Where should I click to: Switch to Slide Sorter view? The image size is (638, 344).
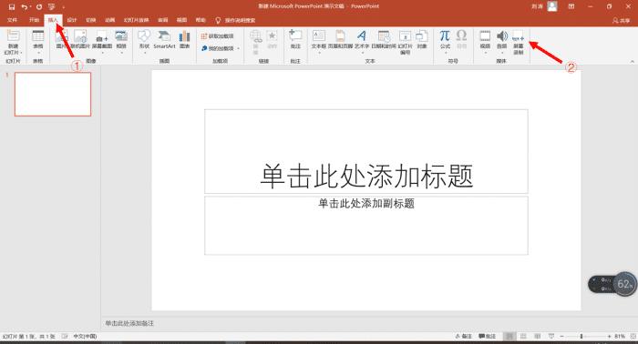[x=523, y=337]
